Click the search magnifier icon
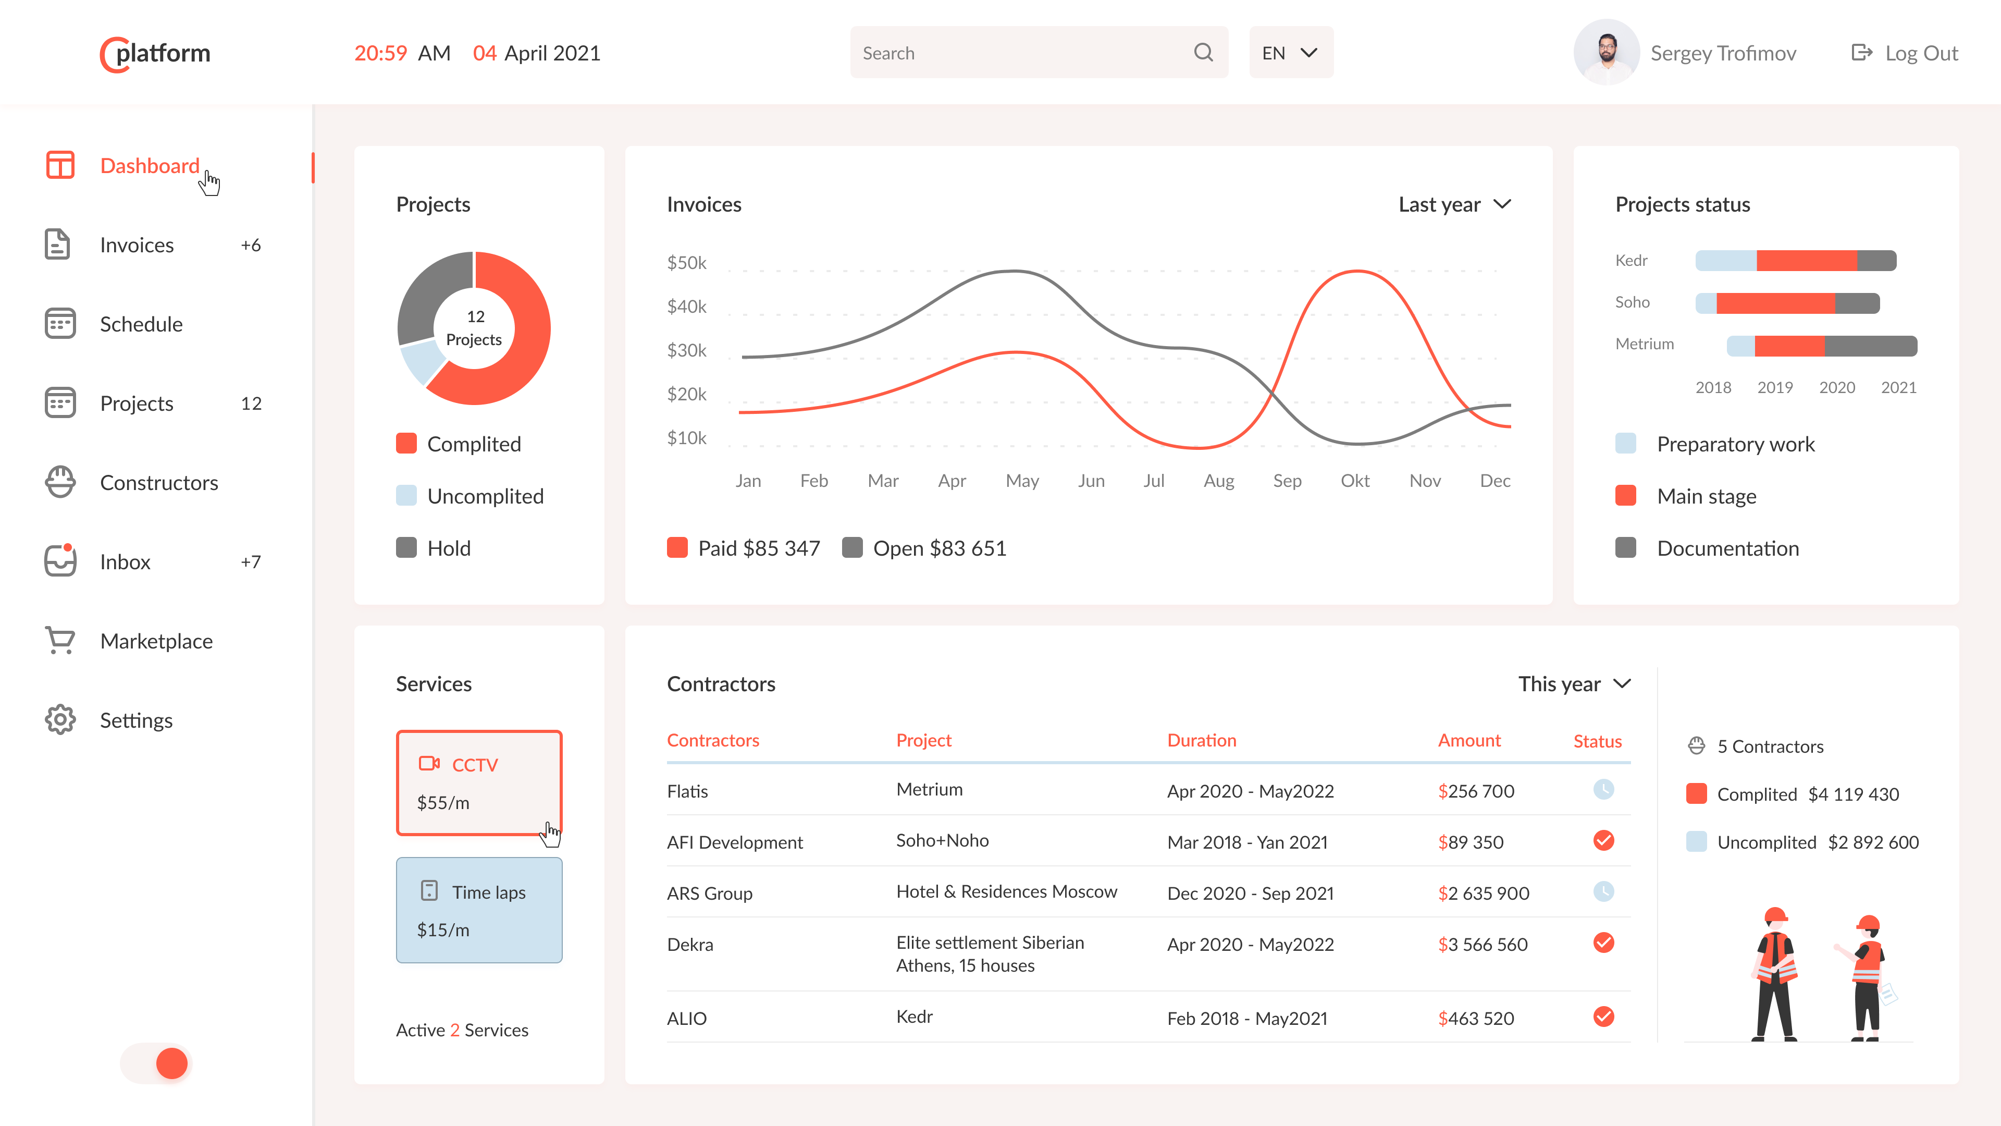Image resolution: width=2001 pixels, height=1126 pixels. [1203, 53]
